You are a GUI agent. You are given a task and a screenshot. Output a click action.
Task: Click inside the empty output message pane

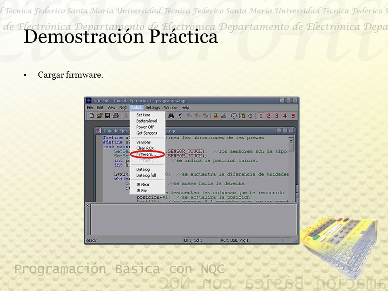coord(194,219)
